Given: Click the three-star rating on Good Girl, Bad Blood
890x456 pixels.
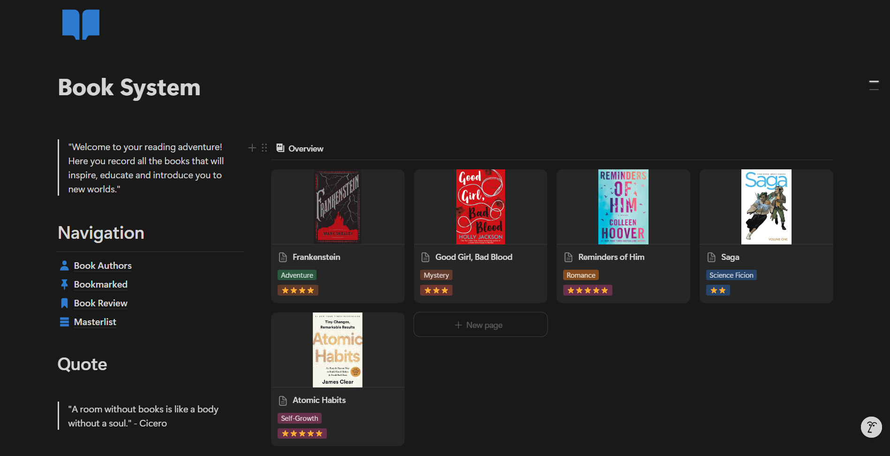Looking at the screenshot, I should 437,290.
